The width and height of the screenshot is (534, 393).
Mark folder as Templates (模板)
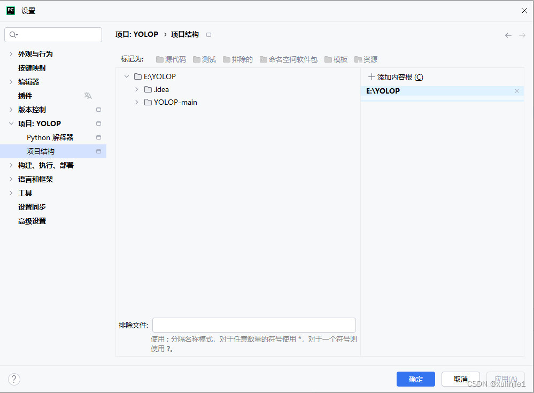pyautogui.click(x=336, y=59)
